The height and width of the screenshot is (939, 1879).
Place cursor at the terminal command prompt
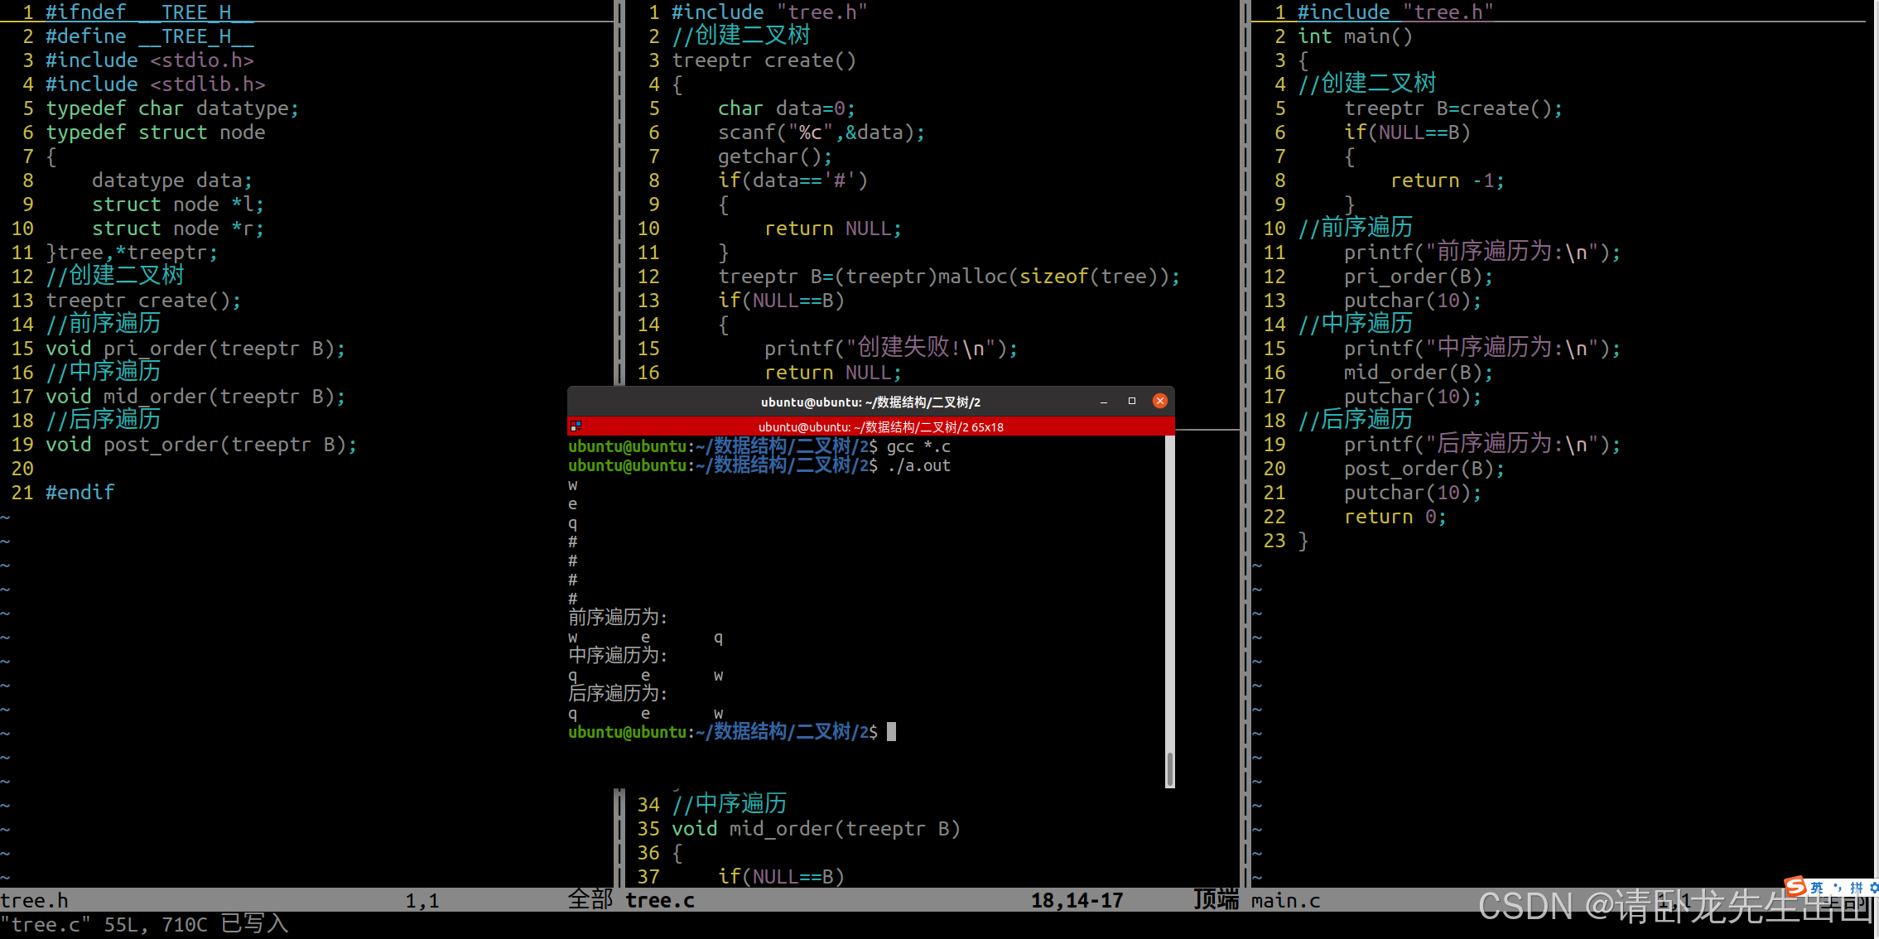(x=892, y=731)
